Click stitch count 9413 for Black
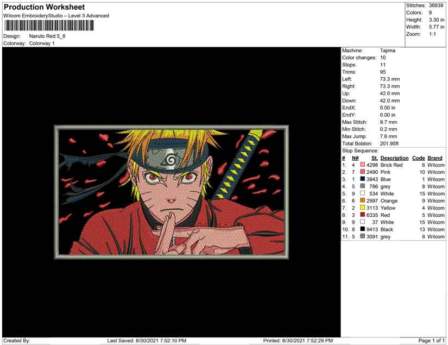 tap(372, 229)
